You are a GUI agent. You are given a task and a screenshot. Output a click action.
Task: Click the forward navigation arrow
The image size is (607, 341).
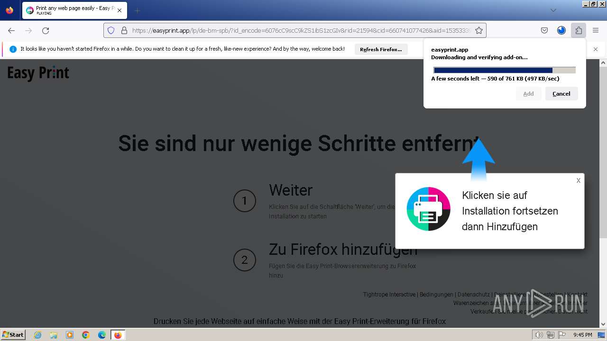[x=28, y=30]
